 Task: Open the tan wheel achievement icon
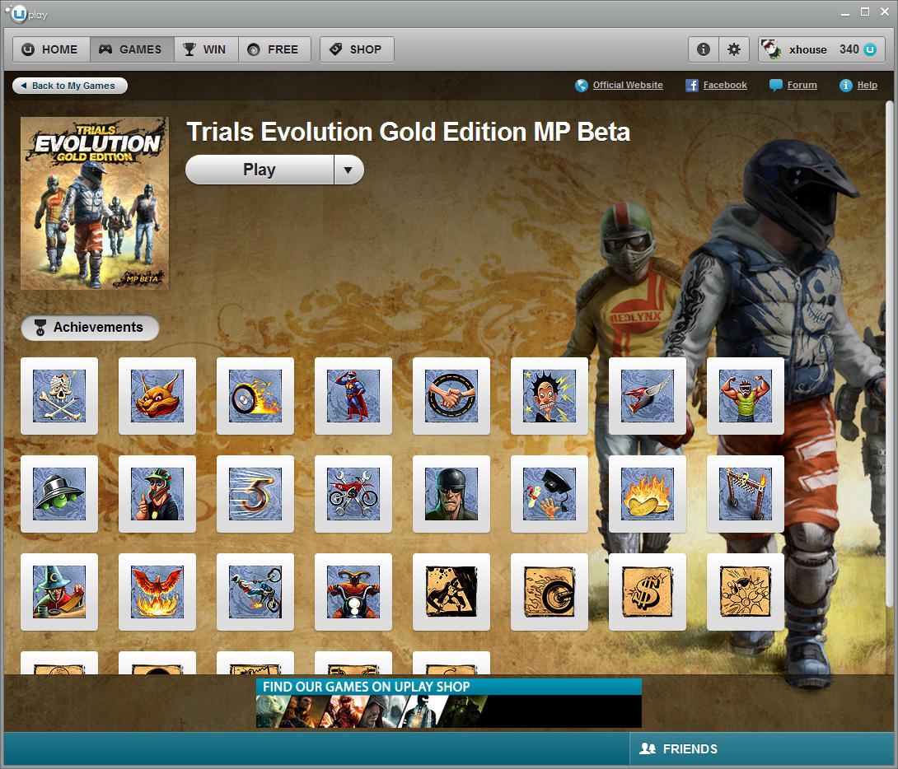pyautogui.click(x=549, y=592)
